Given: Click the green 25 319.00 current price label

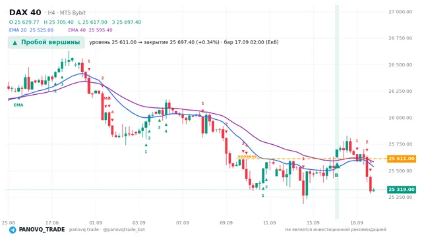Looking at the screenshot, I should point(402,190).
